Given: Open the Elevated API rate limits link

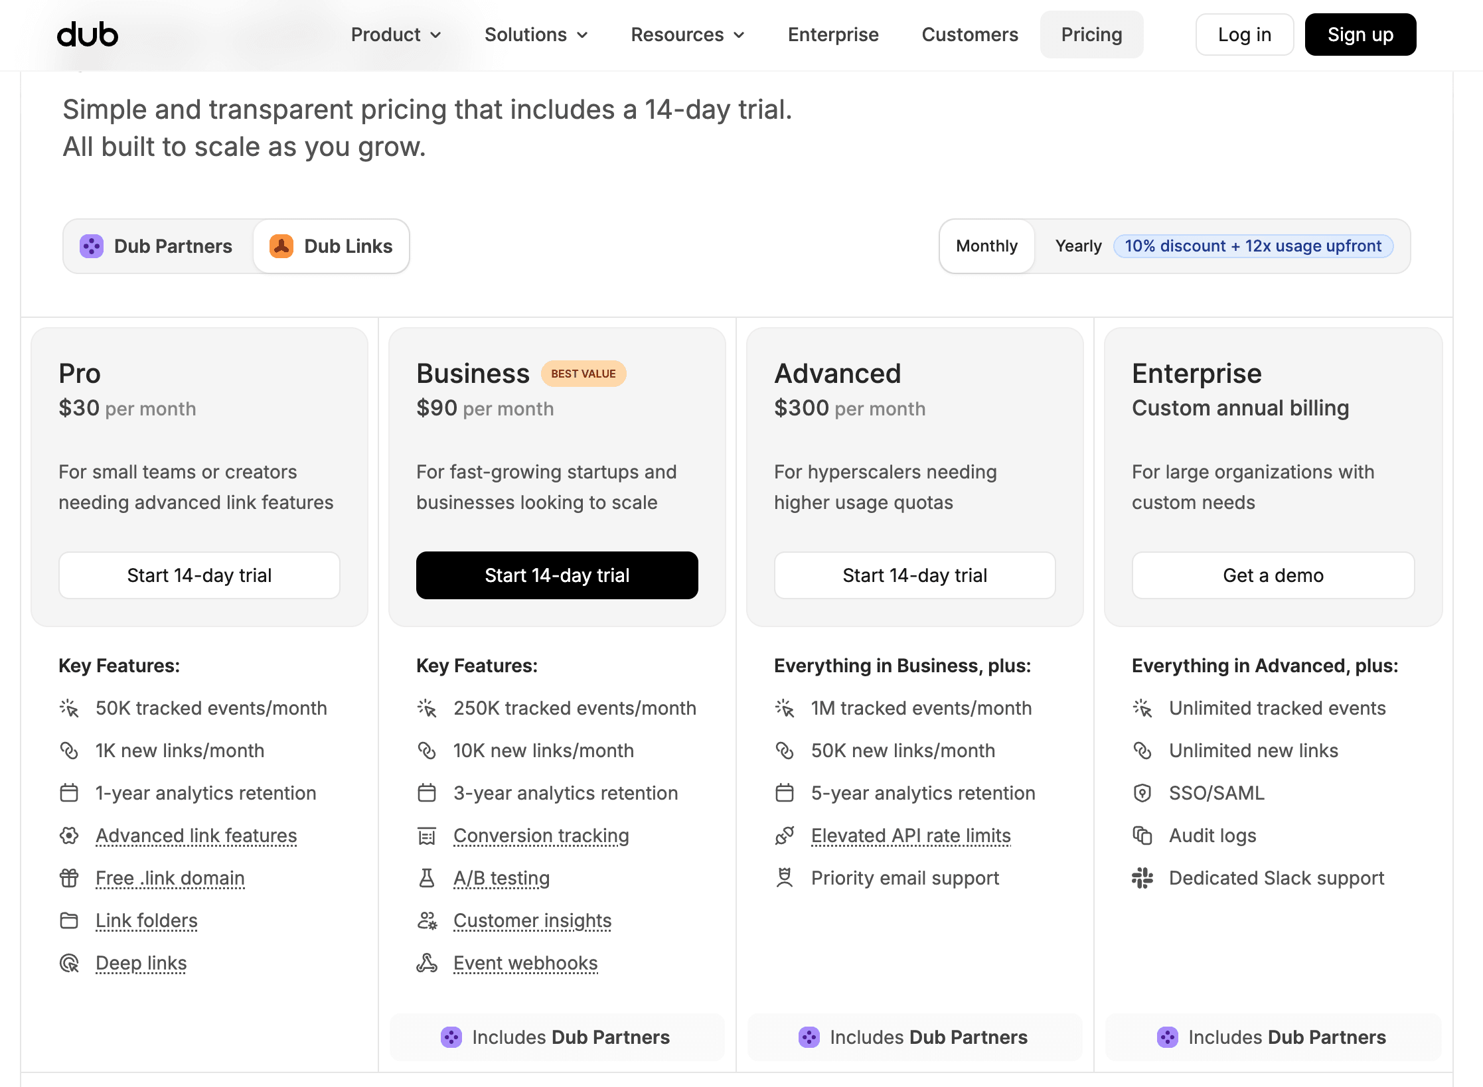Looking at the screenshot, I should pos(911,835).
